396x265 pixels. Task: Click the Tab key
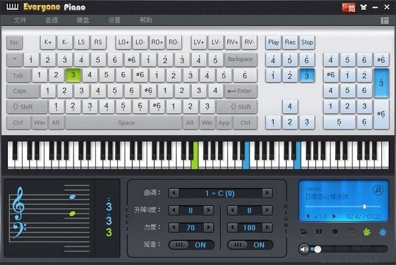pyautogui.click(x=19, y=75)
